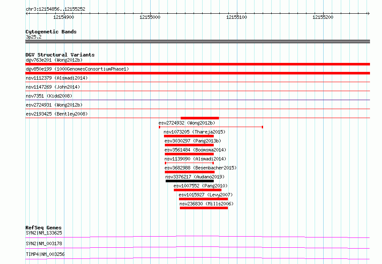Image resolution: width=382 pixels, height=264 pixels.
Task: Click the thin capped line of esv2724932
Action: (x=211, y=127)
